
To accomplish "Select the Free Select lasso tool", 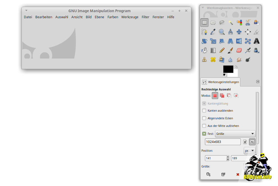I will click(222, 23).
